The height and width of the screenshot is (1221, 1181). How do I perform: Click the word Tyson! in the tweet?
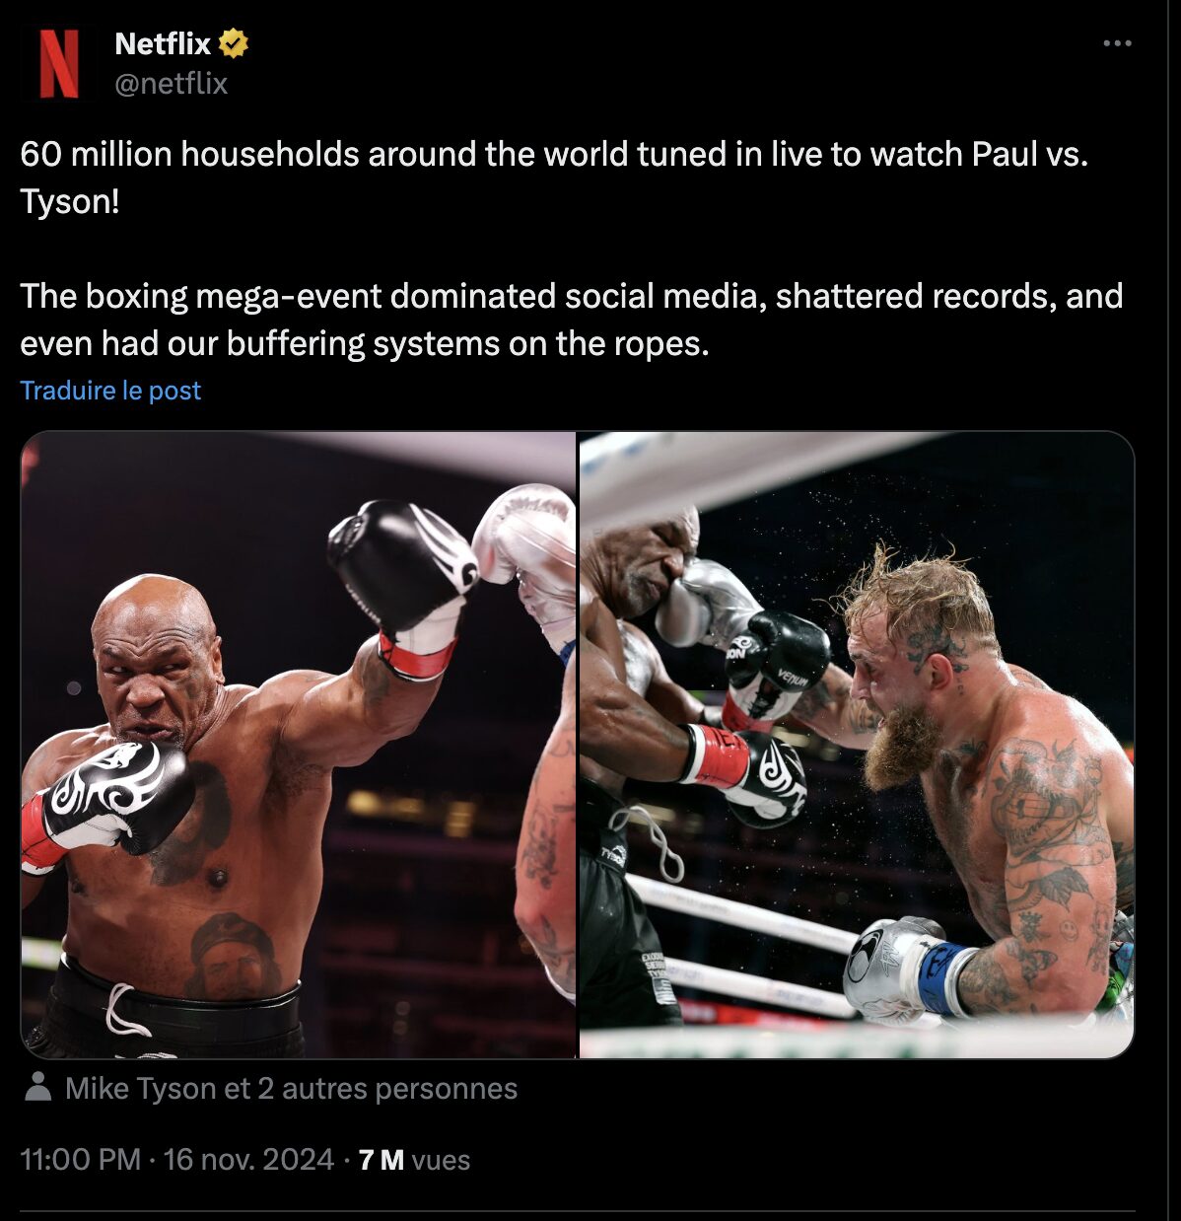pos(70,201)
